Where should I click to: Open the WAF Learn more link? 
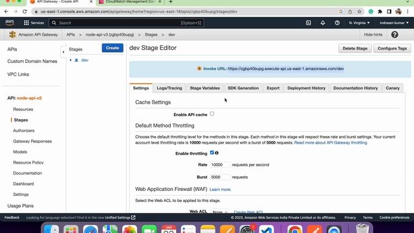[220, 190]
